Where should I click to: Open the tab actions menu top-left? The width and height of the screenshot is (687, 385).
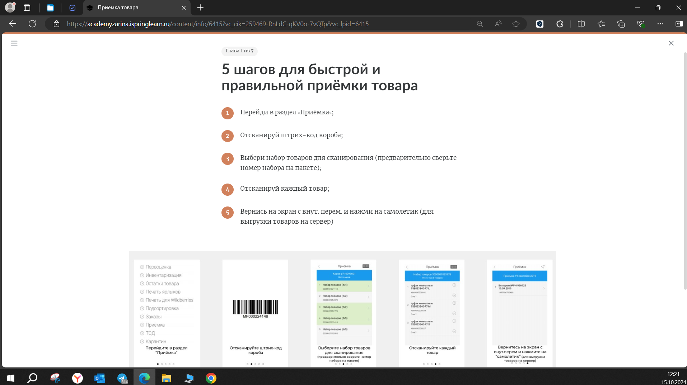27,8
